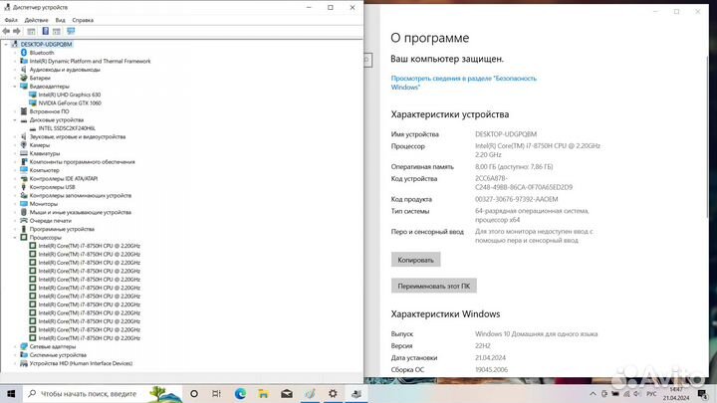
Task: Click the РУС language indicator in tray
Action: (x=652, y=393)
